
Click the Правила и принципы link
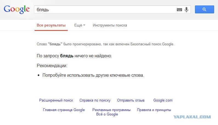[154, 110]
